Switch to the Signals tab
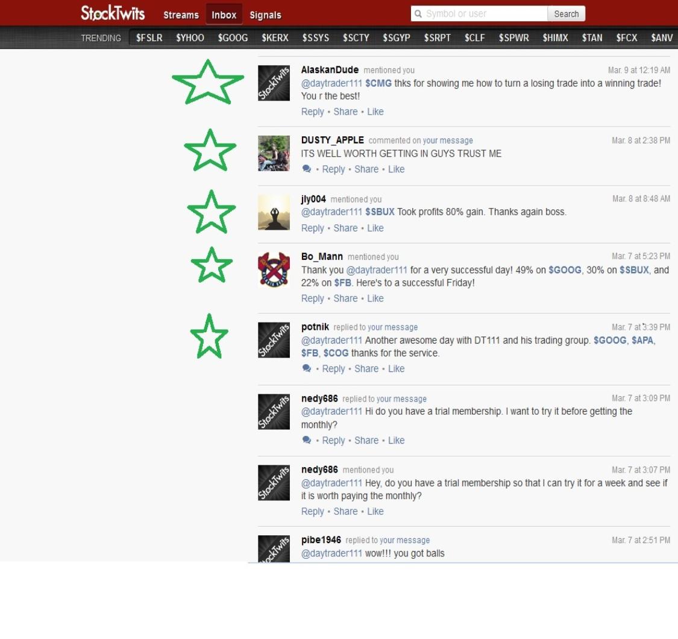This screenshot has width=678, height=639. click(265, 15)
